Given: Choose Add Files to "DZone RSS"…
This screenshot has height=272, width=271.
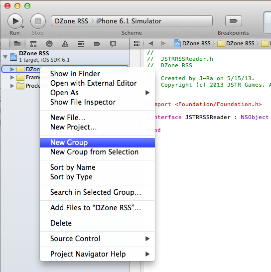Looking at the screenshot, I should click(97, 208).
